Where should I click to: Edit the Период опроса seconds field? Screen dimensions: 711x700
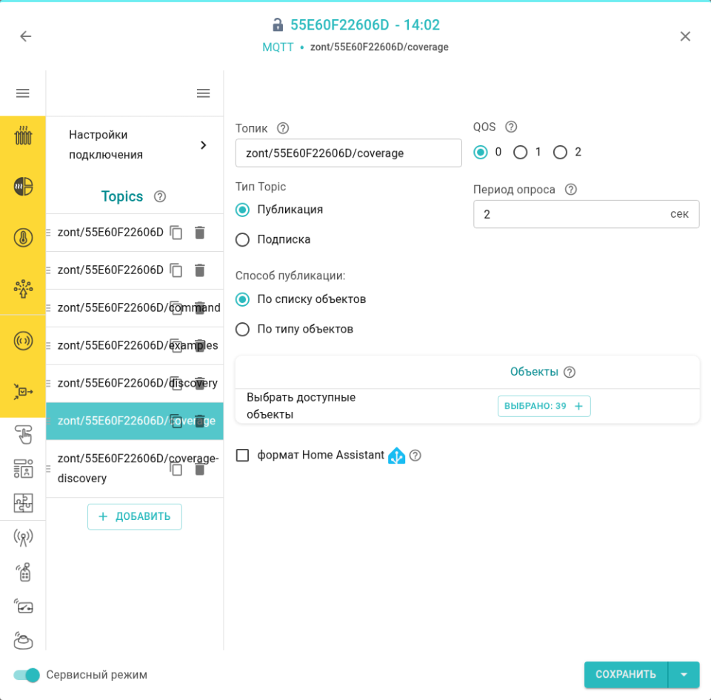[587, 214]
